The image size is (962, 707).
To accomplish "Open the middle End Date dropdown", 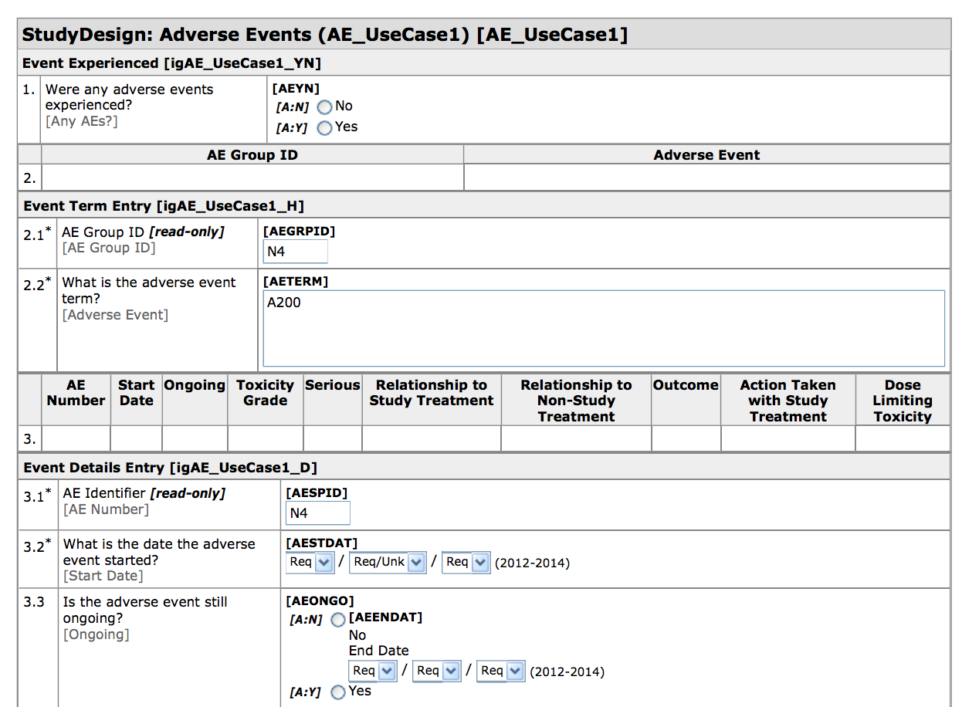I will click(436, 671).
